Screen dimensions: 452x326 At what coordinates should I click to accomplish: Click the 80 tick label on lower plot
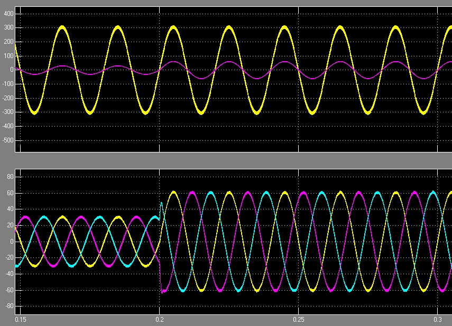[x=11, y=177]
